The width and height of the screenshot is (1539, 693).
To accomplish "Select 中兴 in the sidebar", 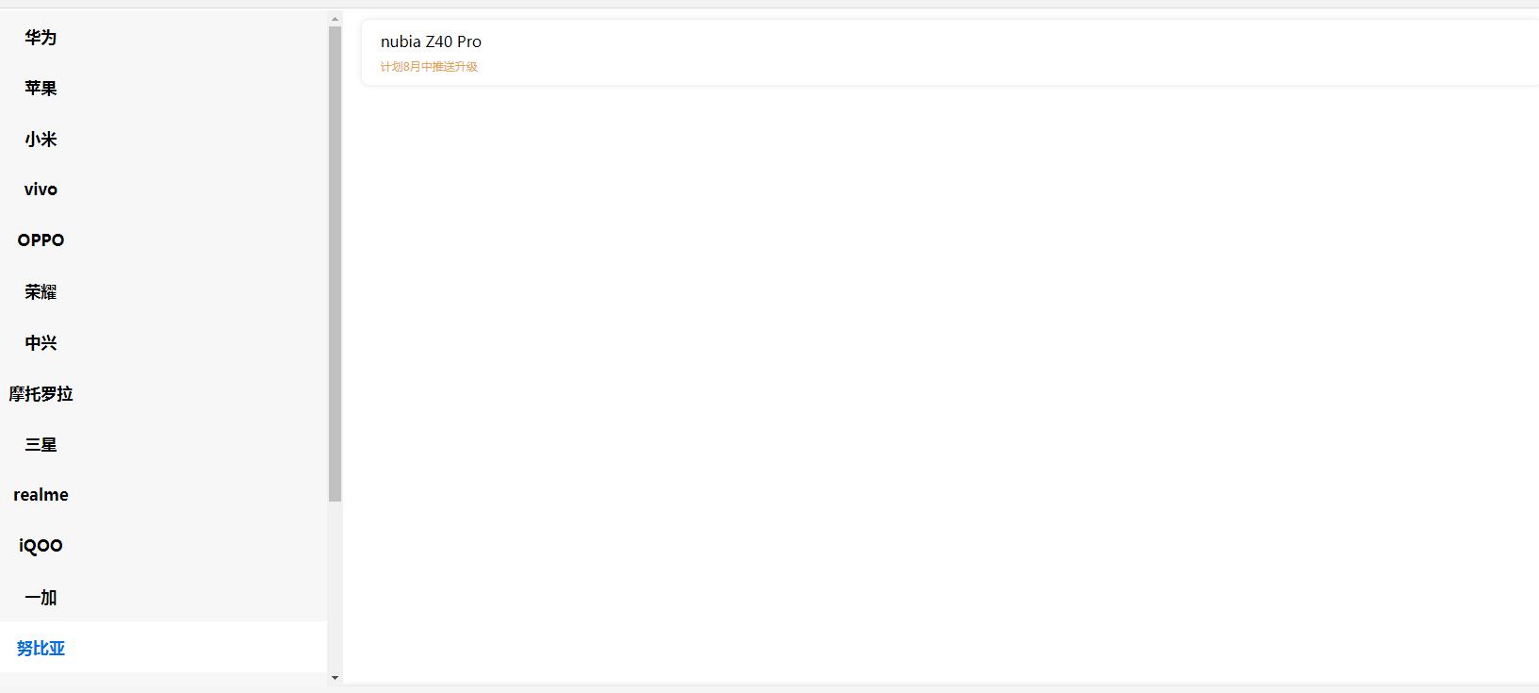I will click(41, 343).
